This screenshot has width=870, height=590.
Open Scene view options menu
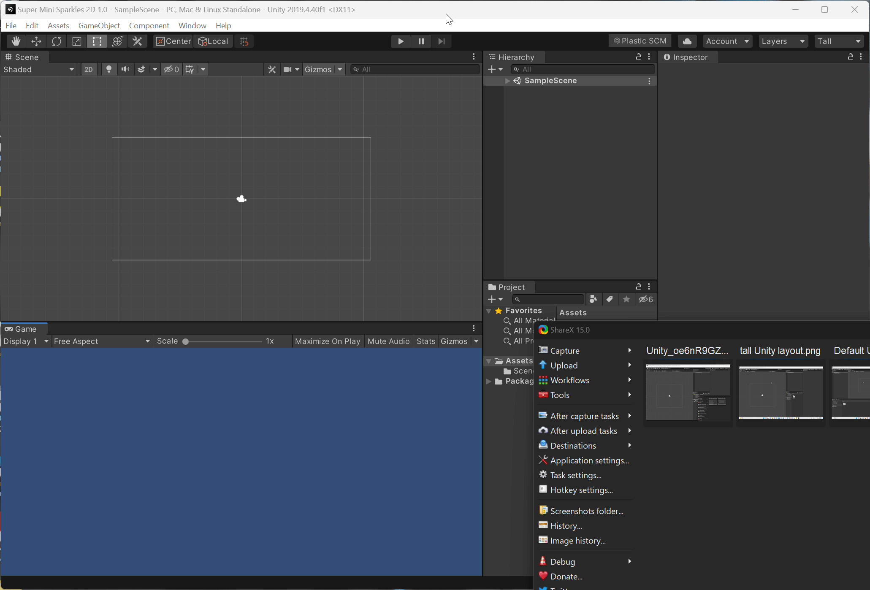point(474,57)
